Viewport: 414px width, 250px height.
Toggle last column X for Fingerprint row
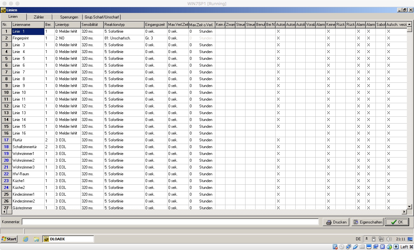click(x=389, y=38)
